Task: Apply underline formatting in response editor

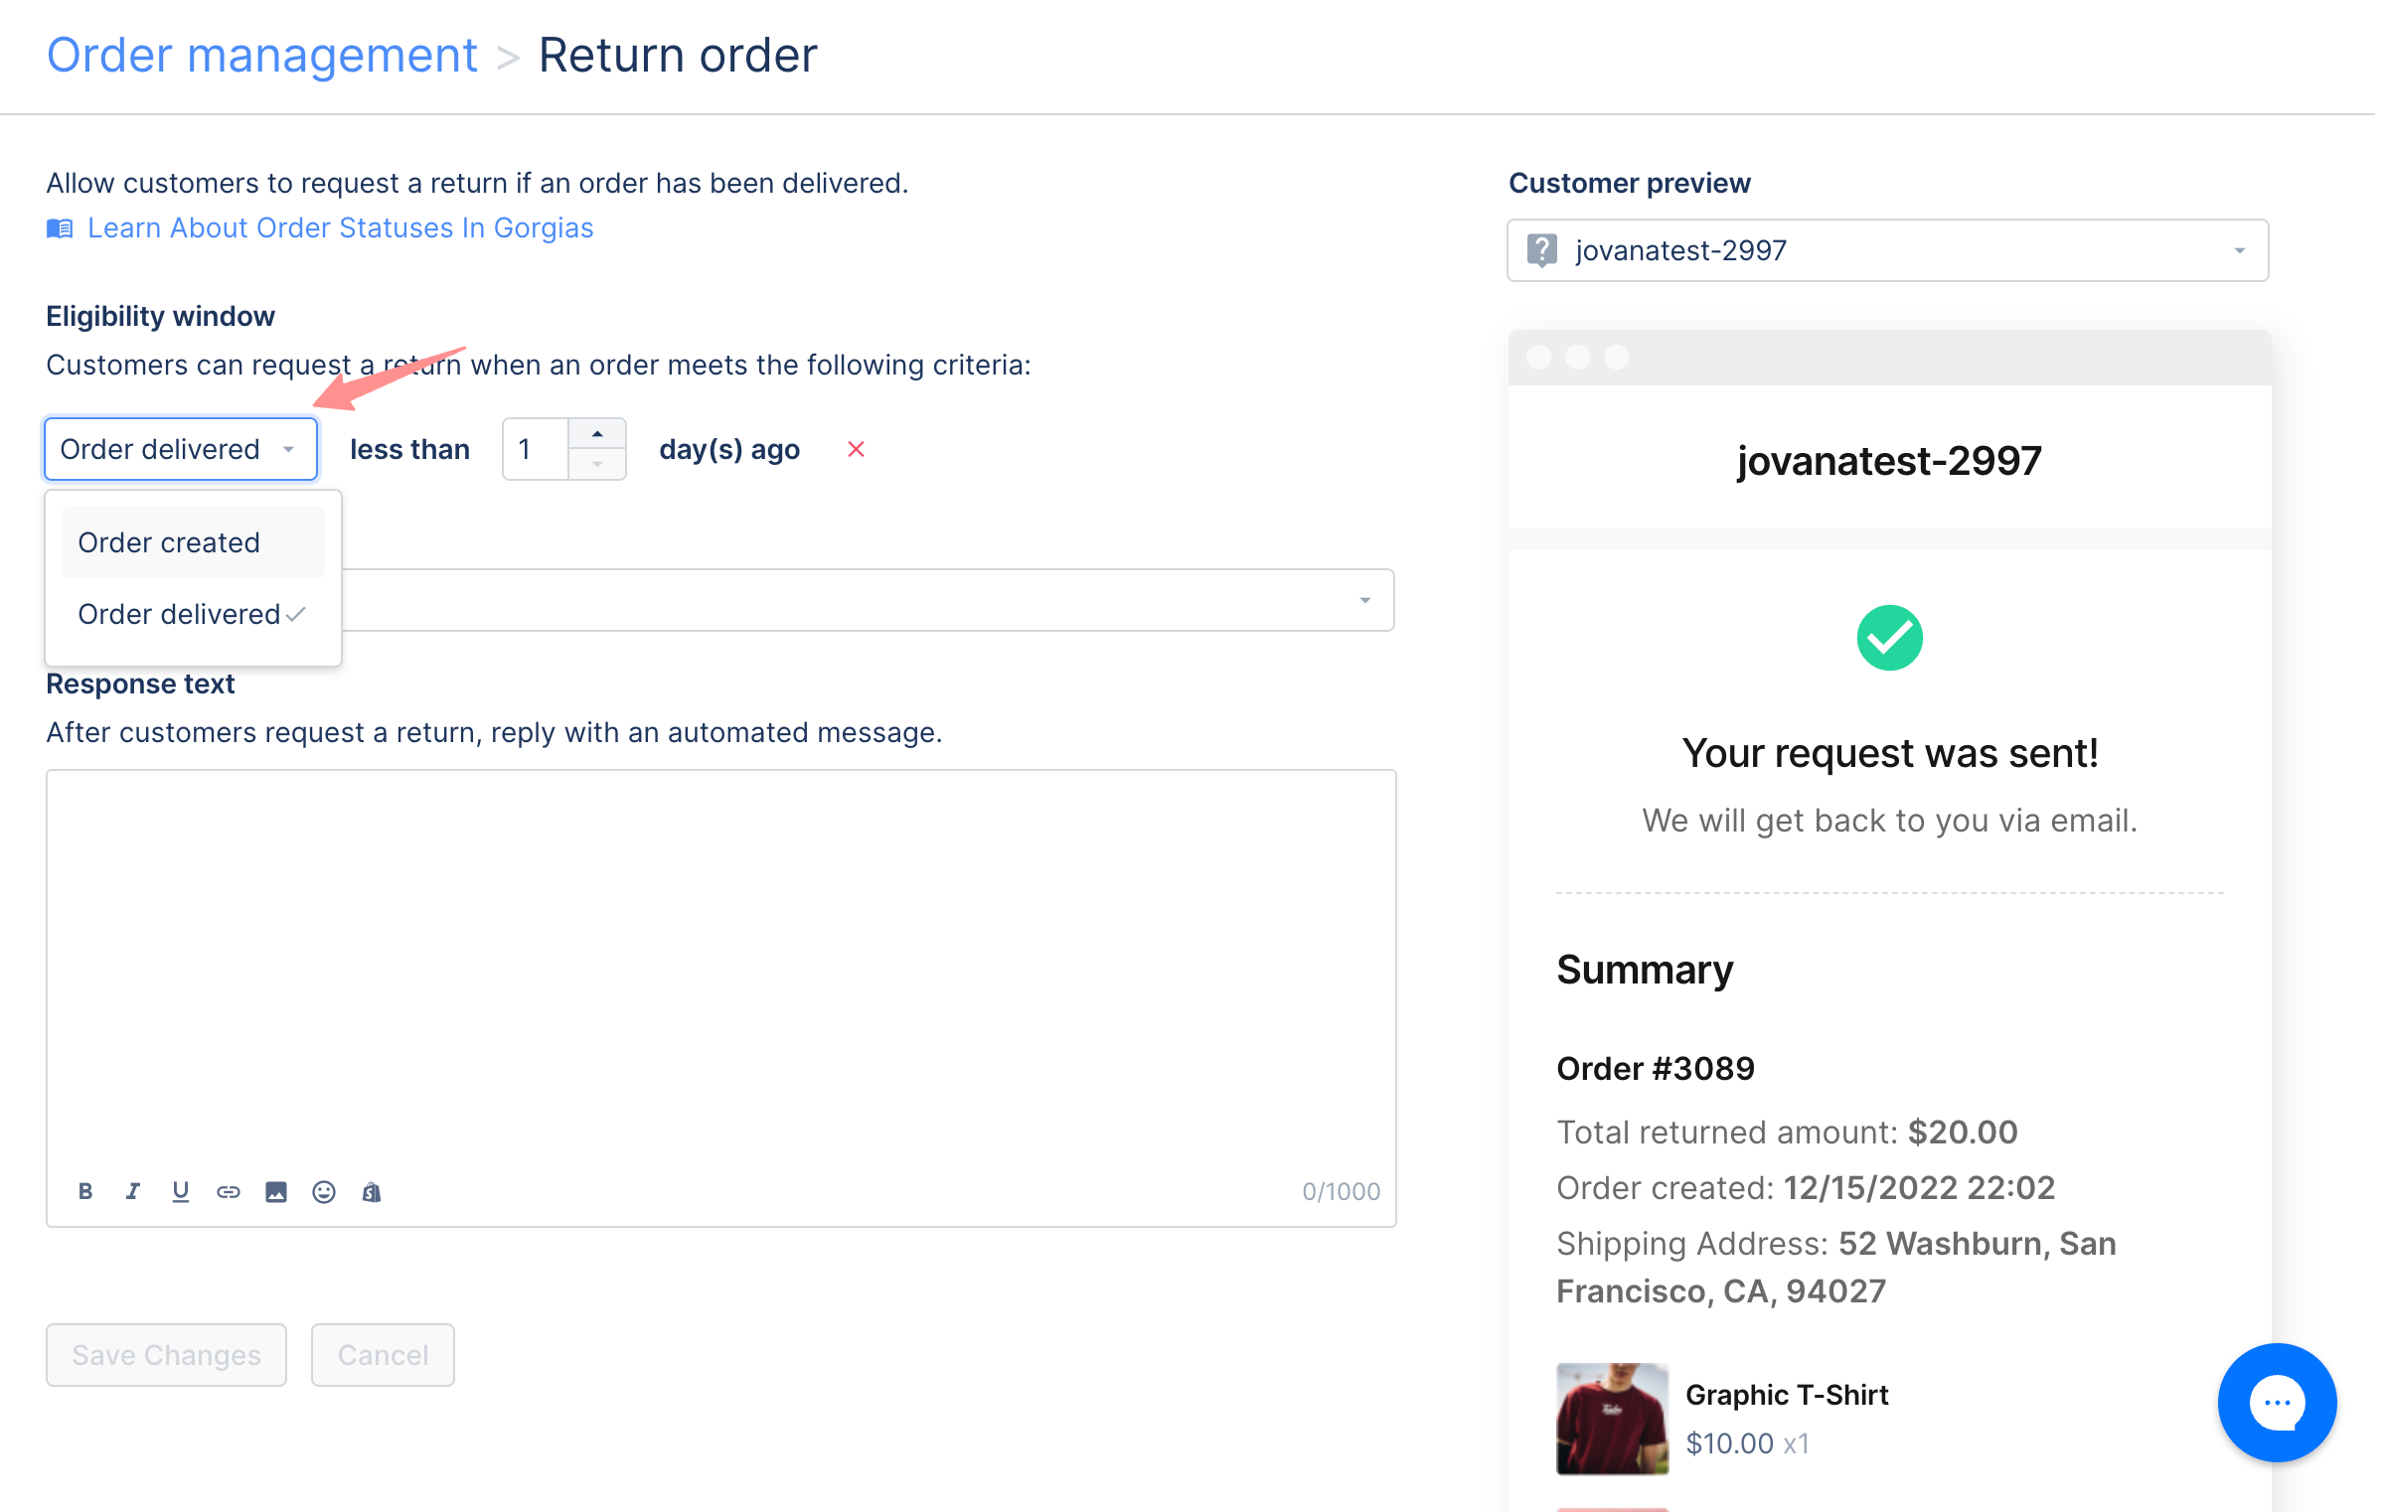Action: click(x=180, y=1191)
